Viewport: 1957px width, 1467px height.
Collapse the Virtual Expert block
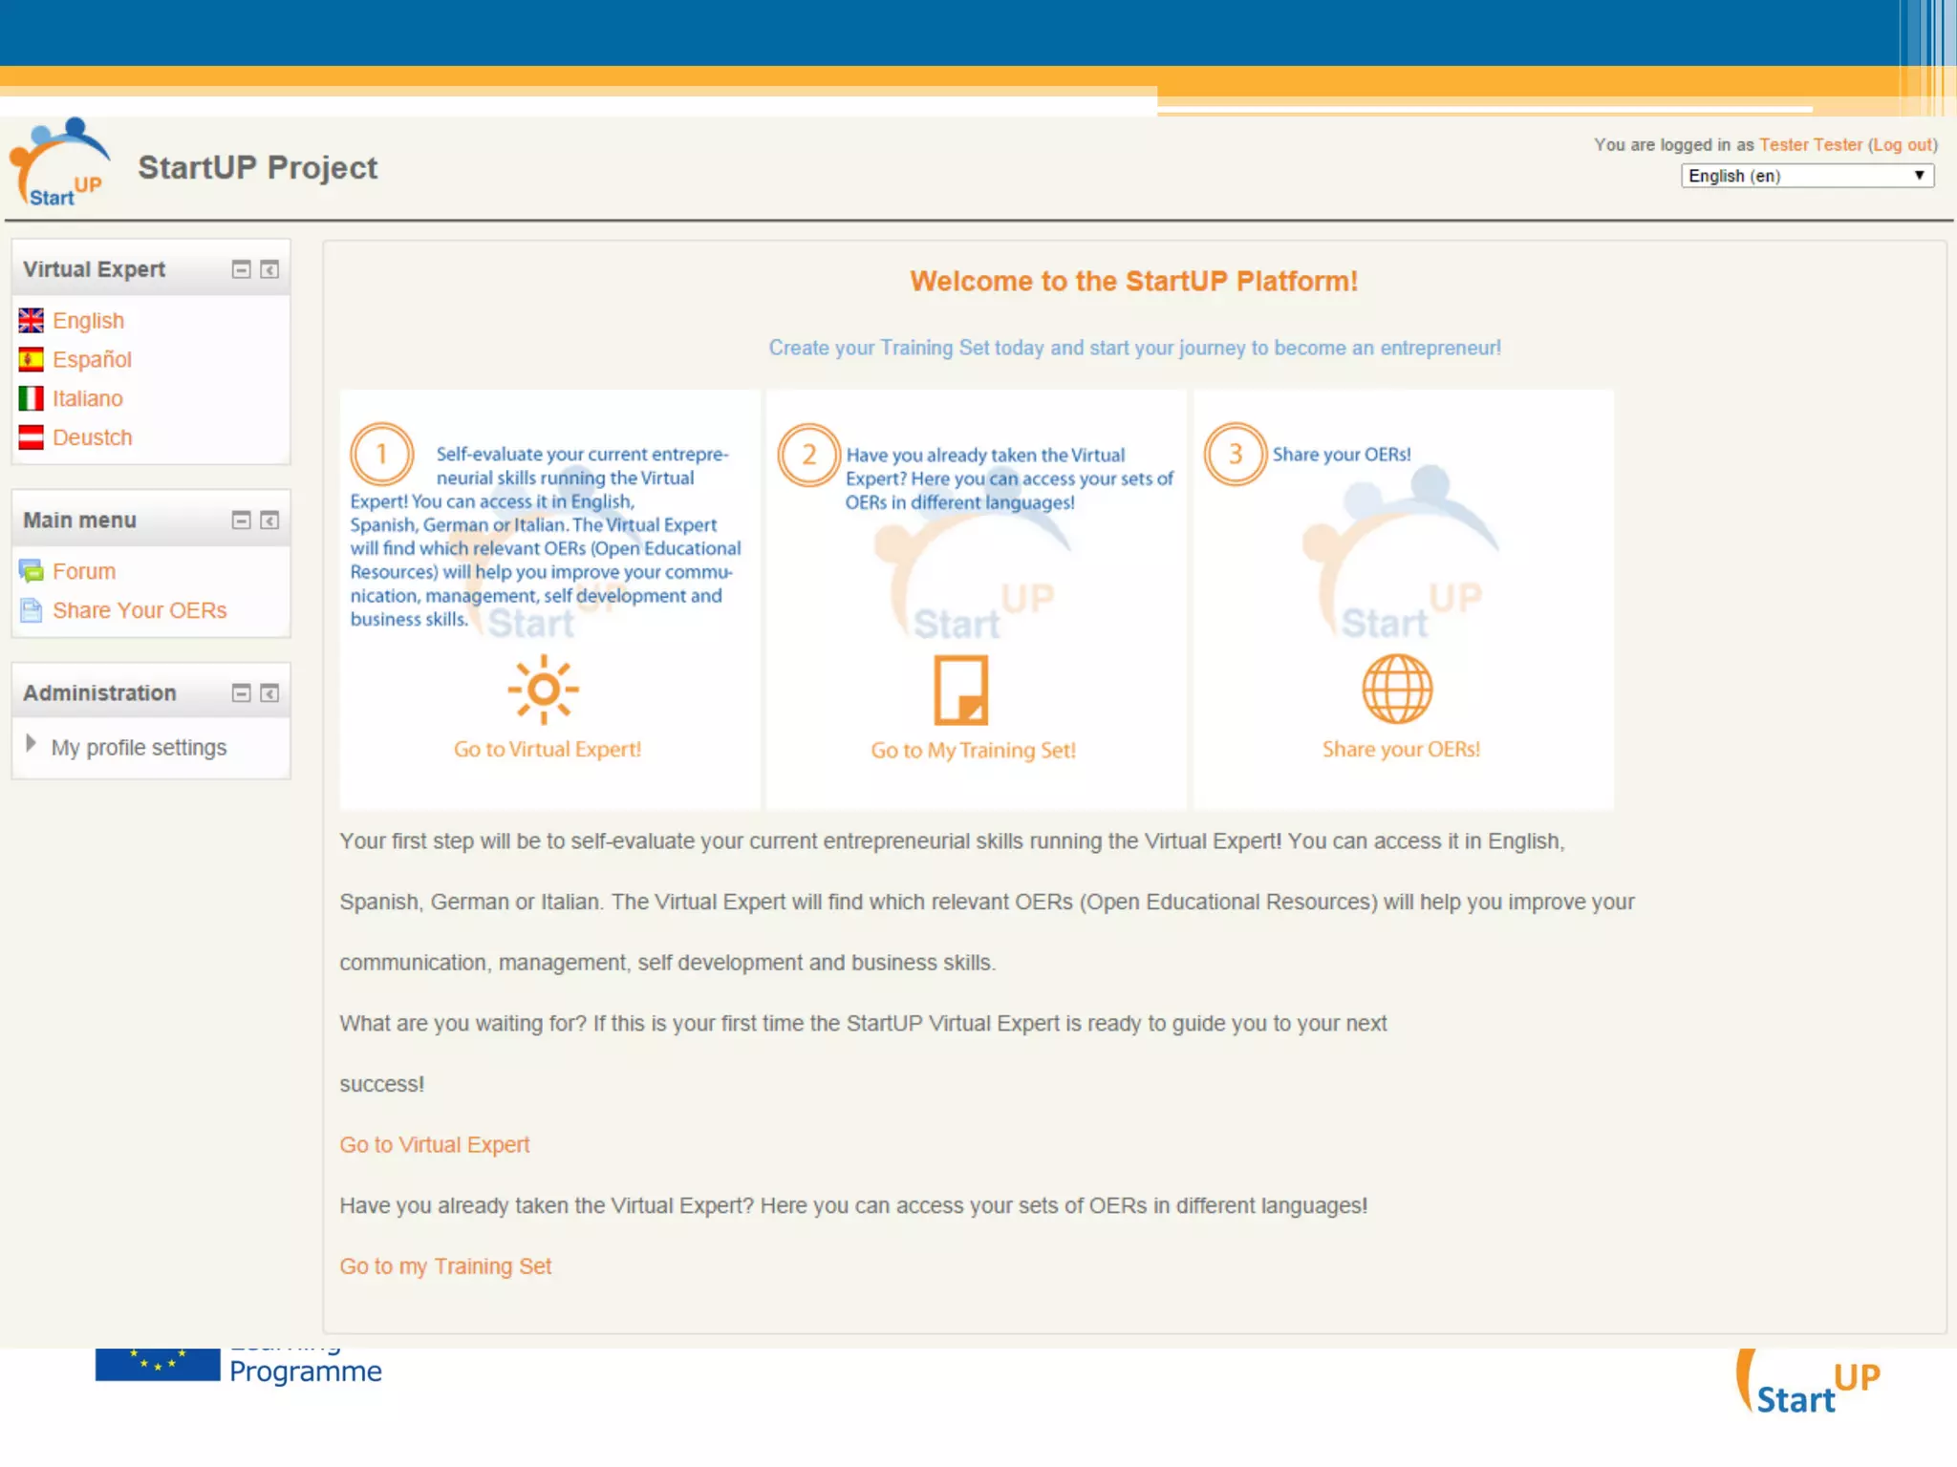click(241, 269)
